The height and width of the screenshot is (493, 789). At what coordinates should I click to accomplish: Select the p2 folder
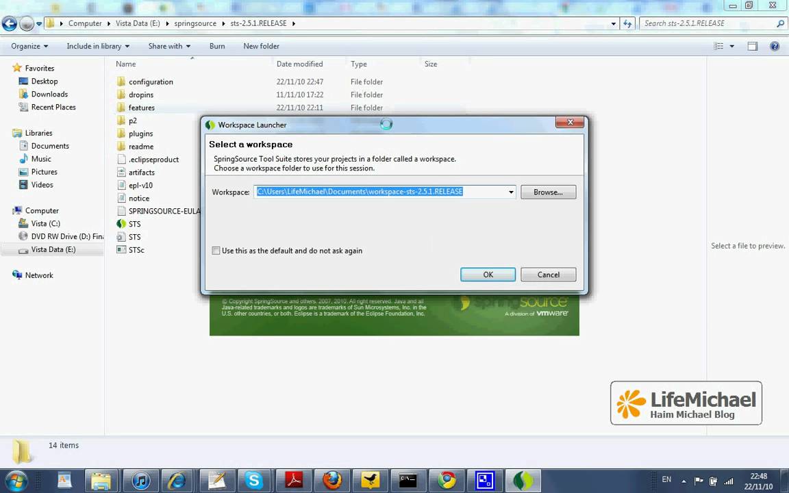click(132, 121)
